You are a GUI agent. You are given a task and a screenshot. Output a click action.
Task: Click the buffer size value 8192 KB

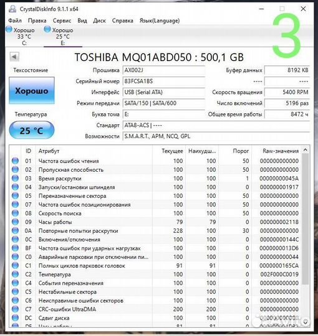tap(287, 70)
